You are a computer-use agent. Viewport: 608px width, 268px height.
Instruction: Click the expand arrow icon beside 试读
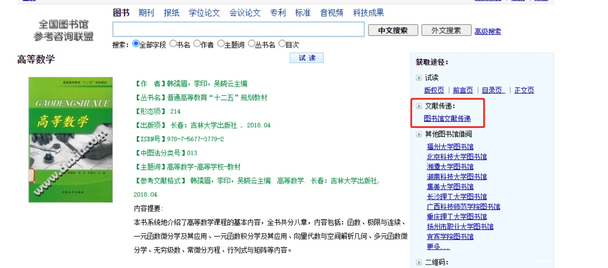[x=419, y=78]
